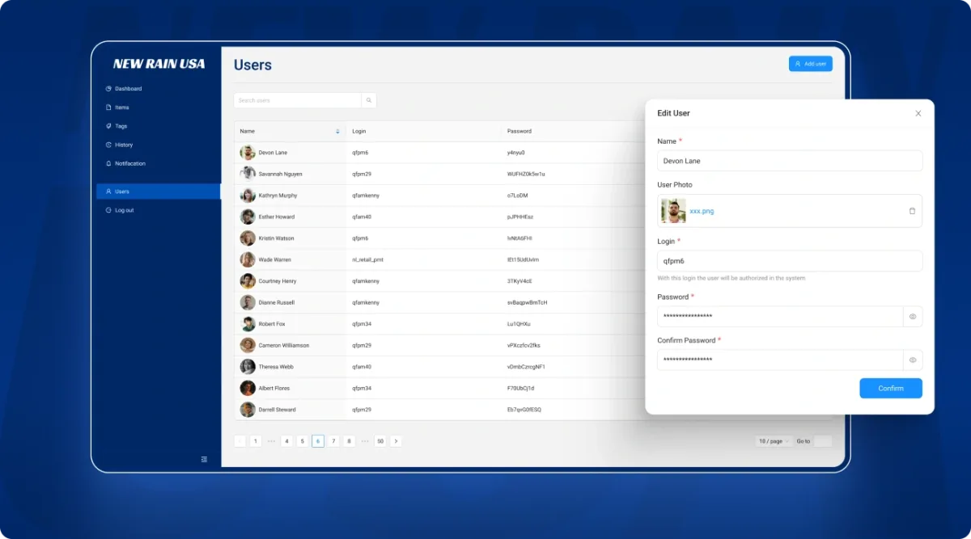Click Courtney Henry's avatar
Screen dimensions: 971x539
coord(248,281)
